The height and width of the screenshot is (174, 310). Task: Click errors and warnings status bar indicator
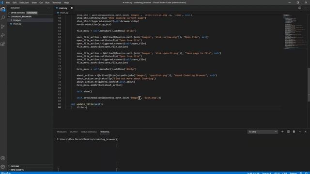pyautogui.click(x=6, y=173)
